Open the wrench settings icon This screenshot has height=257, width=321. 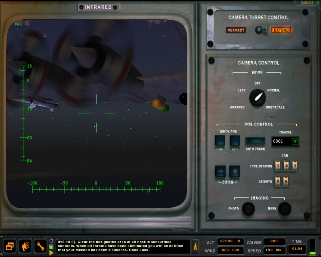[x=40, y=246]
